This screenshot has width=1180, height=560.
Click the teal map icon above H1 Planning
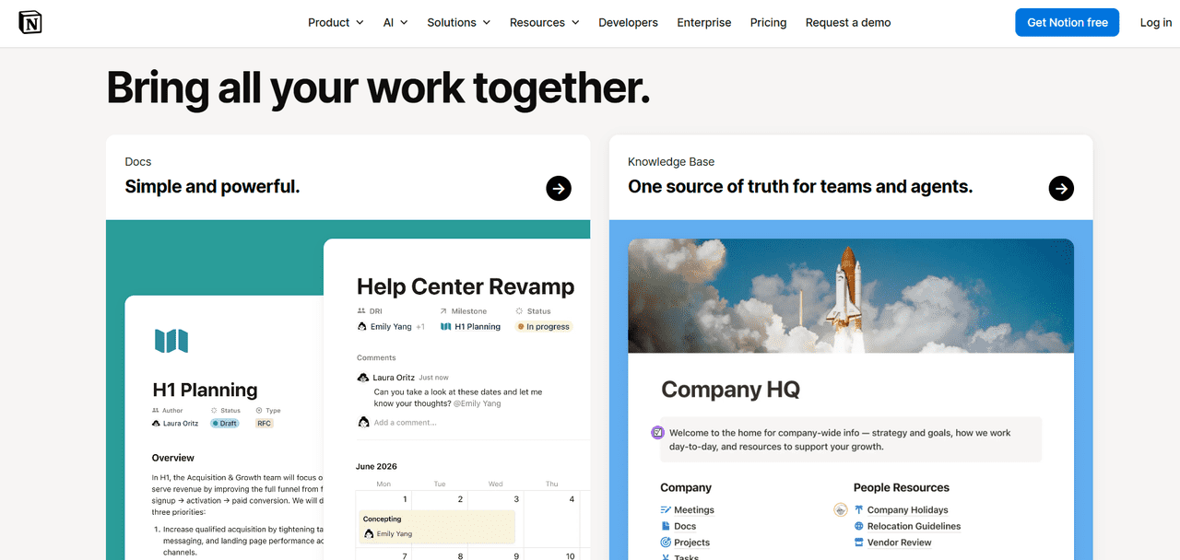[x=171, y=341]
